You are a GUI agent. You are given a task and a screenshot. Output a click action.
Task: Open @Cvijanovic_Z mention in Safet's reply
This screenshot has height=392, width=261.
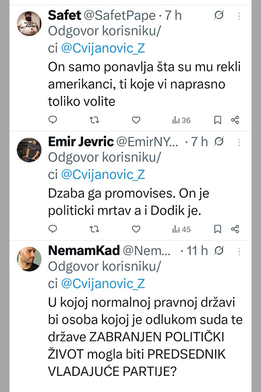pyautogui.click(x=103, y=49)
